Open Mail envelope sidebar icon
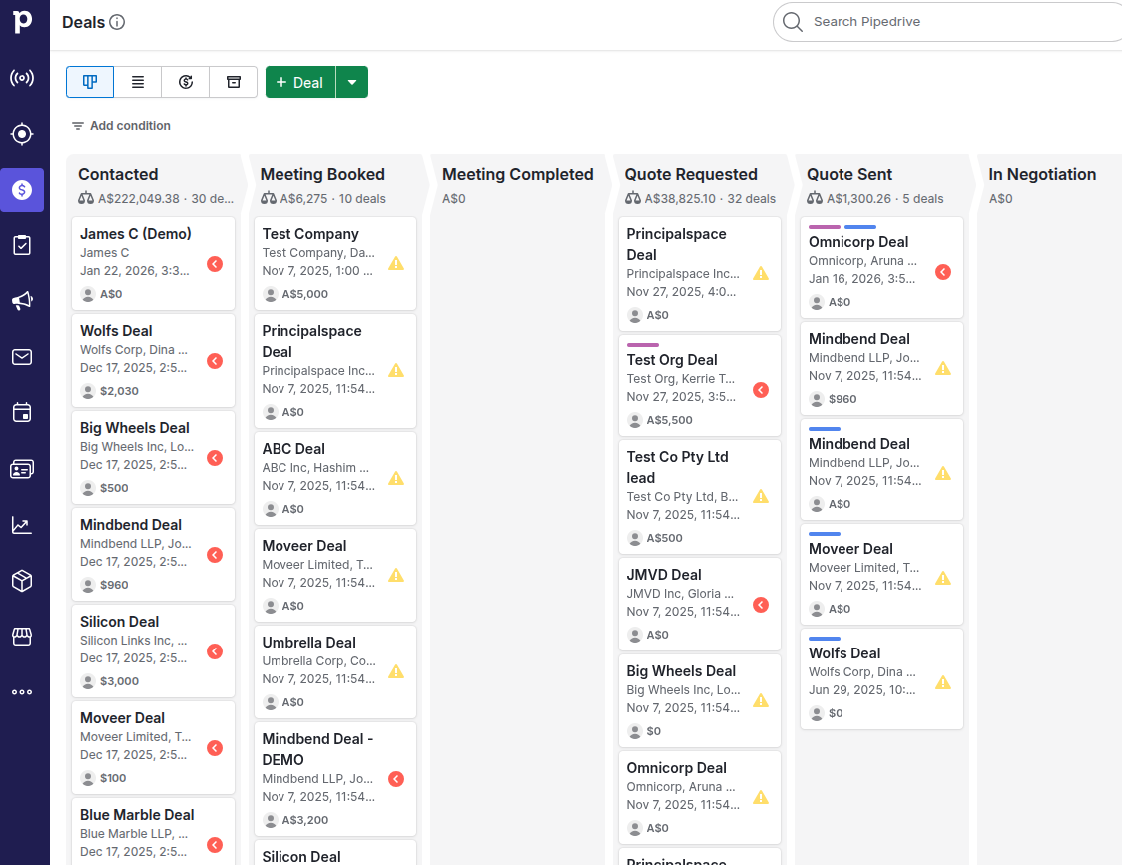This screenshot has width=1122, height=865. (x=22, y=357)
